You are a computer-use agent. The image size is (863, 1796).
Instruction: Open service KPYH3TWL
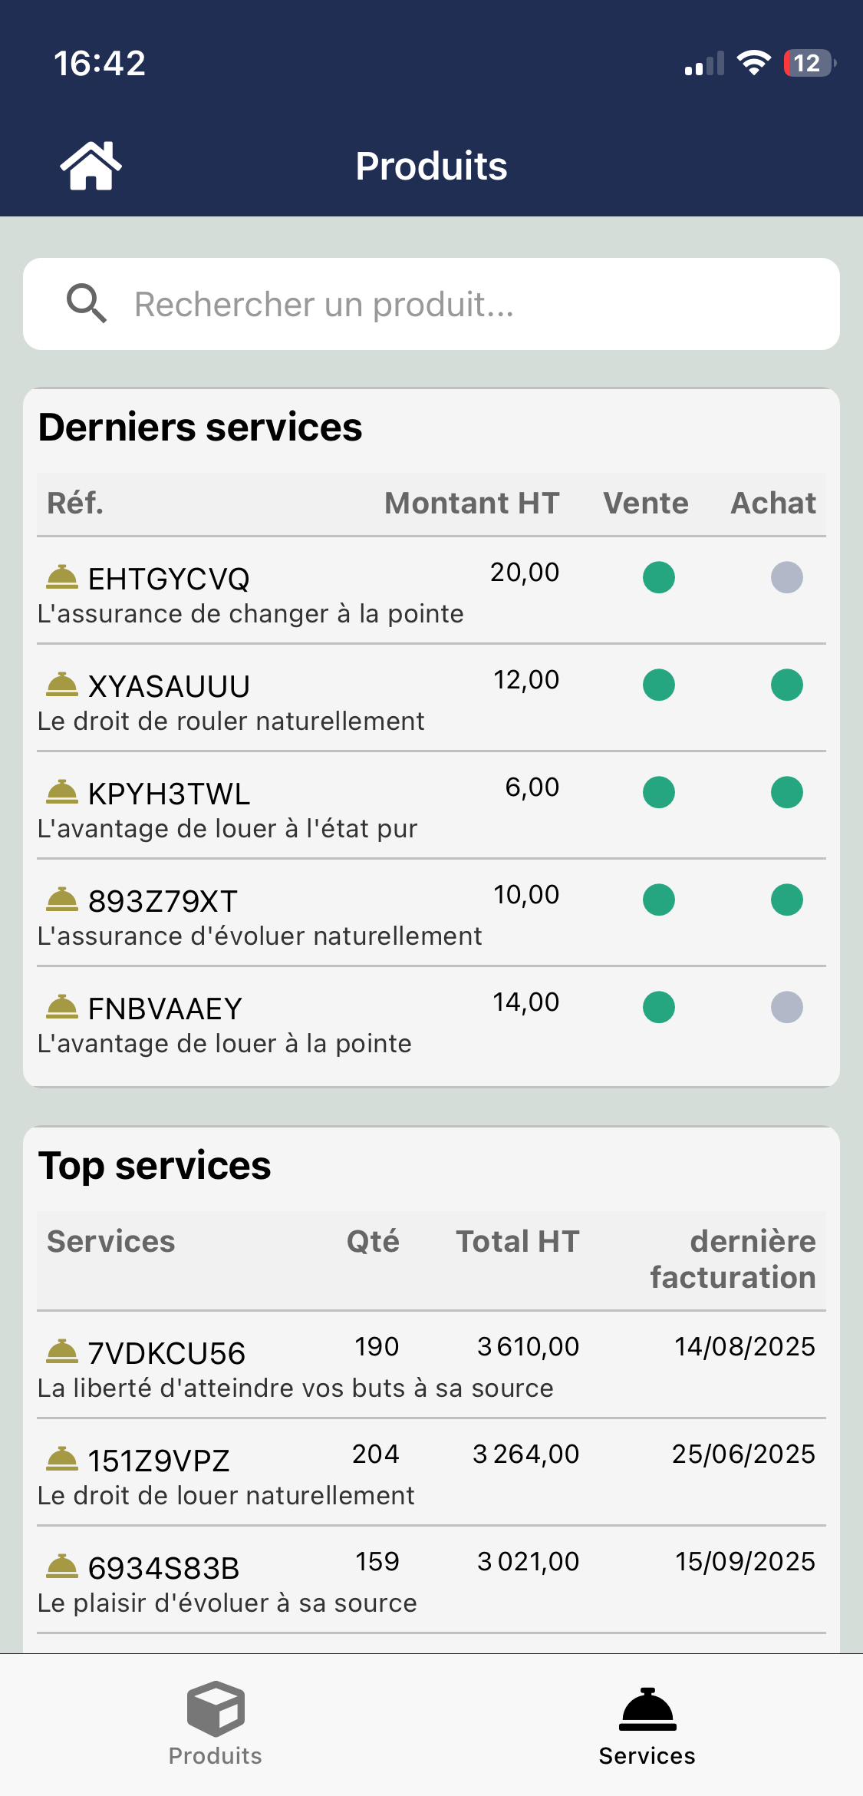(x=170, y=794)
